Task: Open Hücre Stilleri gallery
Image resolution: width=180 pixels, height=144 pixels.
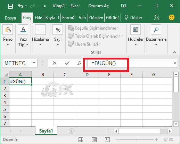Action: click(x=84, y=44)
